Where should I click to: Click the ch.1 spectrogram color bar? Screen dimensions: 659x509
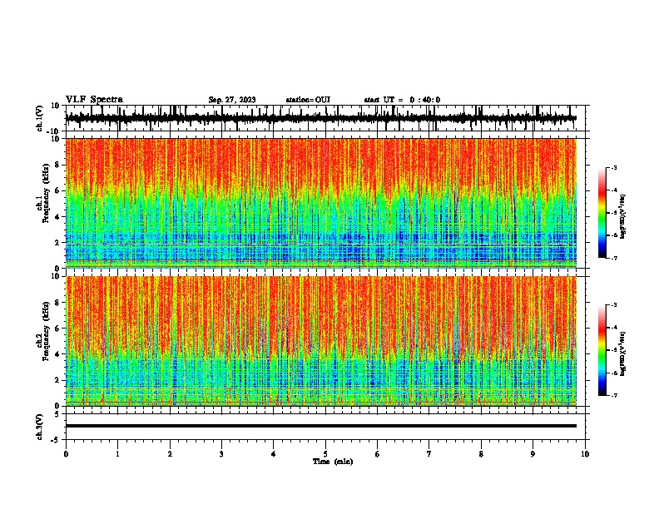(602, 213)
